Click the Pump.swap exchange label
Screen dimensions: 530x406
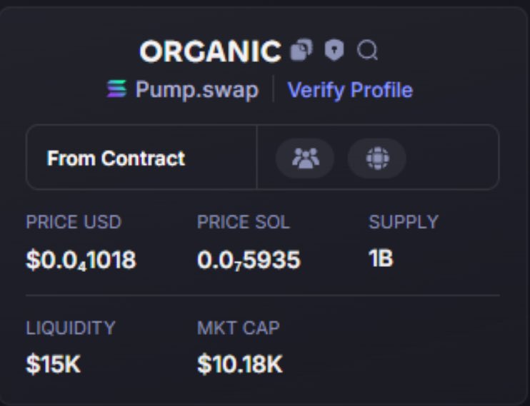point(197,90)
